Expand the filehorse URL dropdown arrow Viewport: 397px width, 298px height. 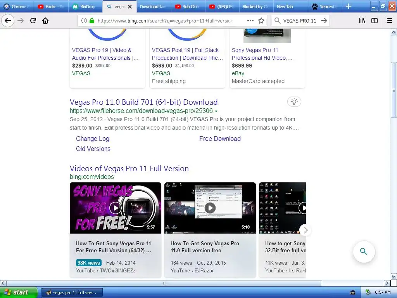(x=216, y=111)
